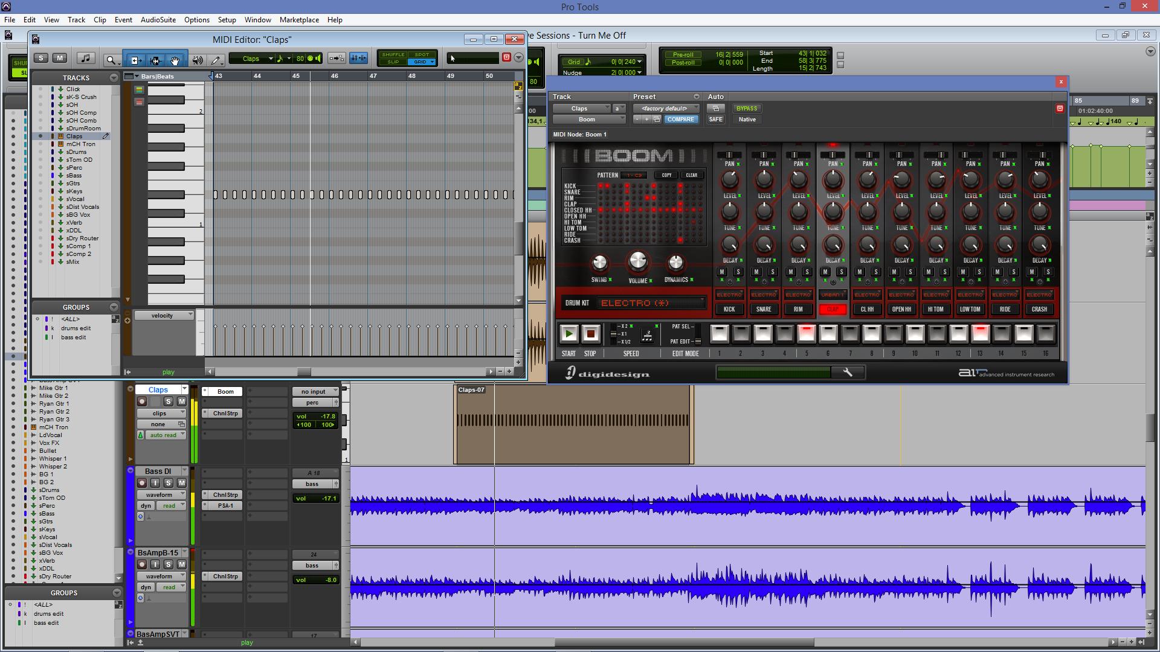Toggle the M mute button on Claps track
This screenshot has width=1160, height=652.
pos(182,401)
